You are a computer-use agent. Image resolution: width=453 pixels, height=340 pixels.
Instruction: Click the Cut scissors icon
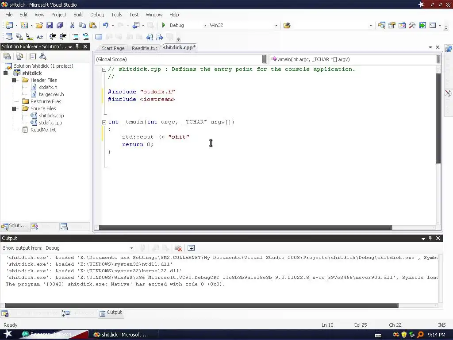[72, 25]
